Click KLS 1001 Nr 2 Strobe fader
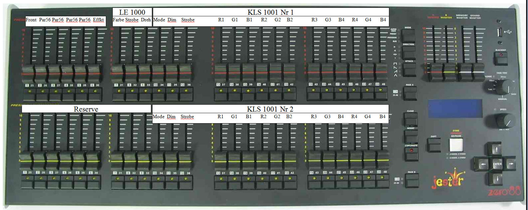The width and height of the screenshot is (528, 210). click(185, 161)
